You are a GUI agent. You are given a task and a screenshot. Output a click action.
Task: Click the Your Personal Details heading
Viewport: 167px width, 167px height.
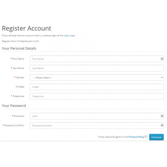[19, 48]
